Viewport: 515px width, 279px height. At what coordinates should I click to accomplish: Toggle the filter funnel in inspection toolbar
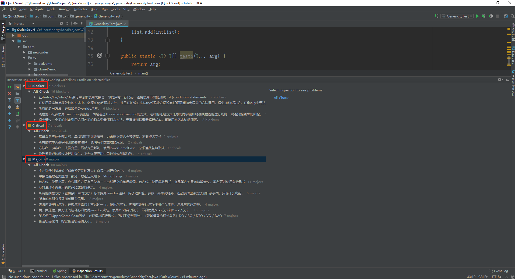tap(17, 101)
